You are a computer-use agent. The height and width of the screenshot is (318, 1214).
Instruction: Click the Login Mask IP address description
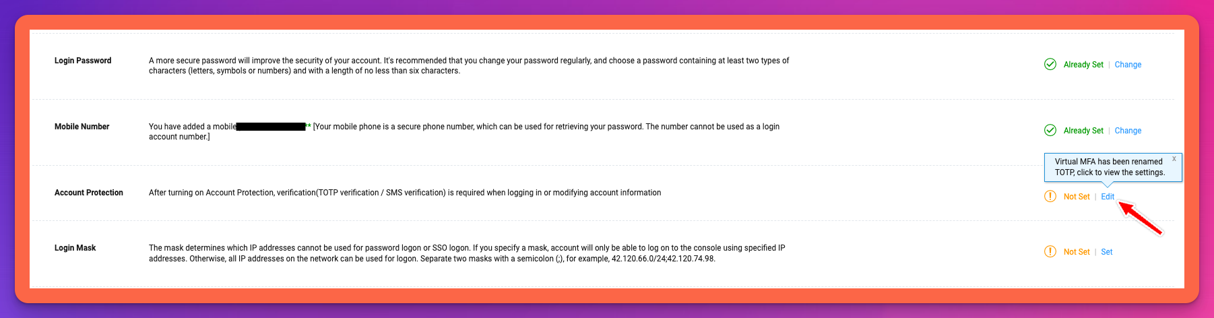466,253
